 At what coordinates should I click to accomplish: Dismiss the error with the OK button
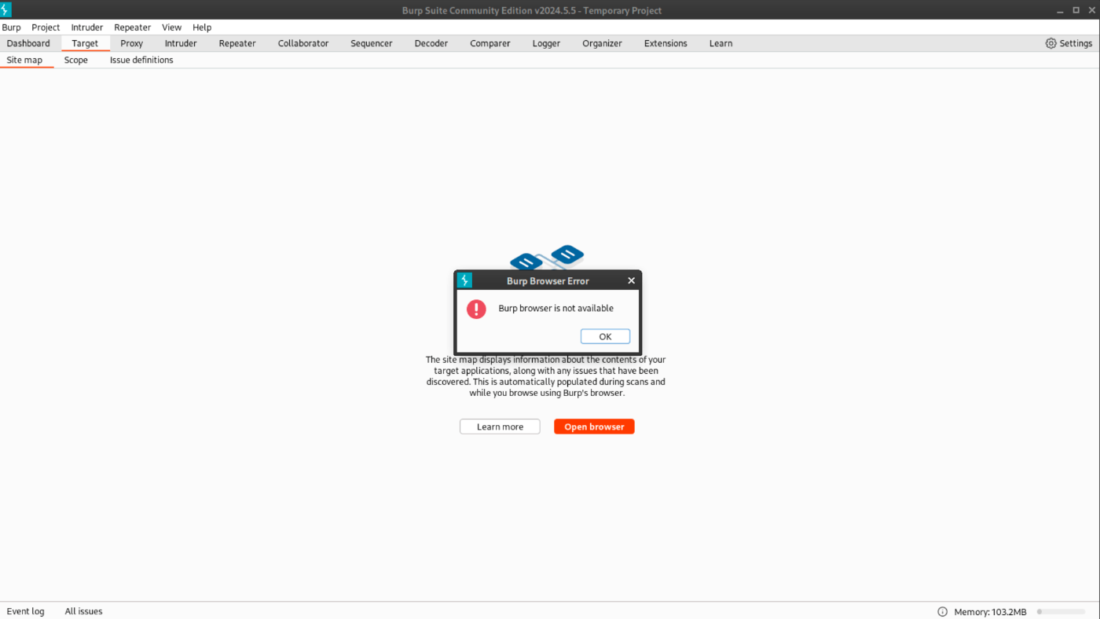point(605,336)
